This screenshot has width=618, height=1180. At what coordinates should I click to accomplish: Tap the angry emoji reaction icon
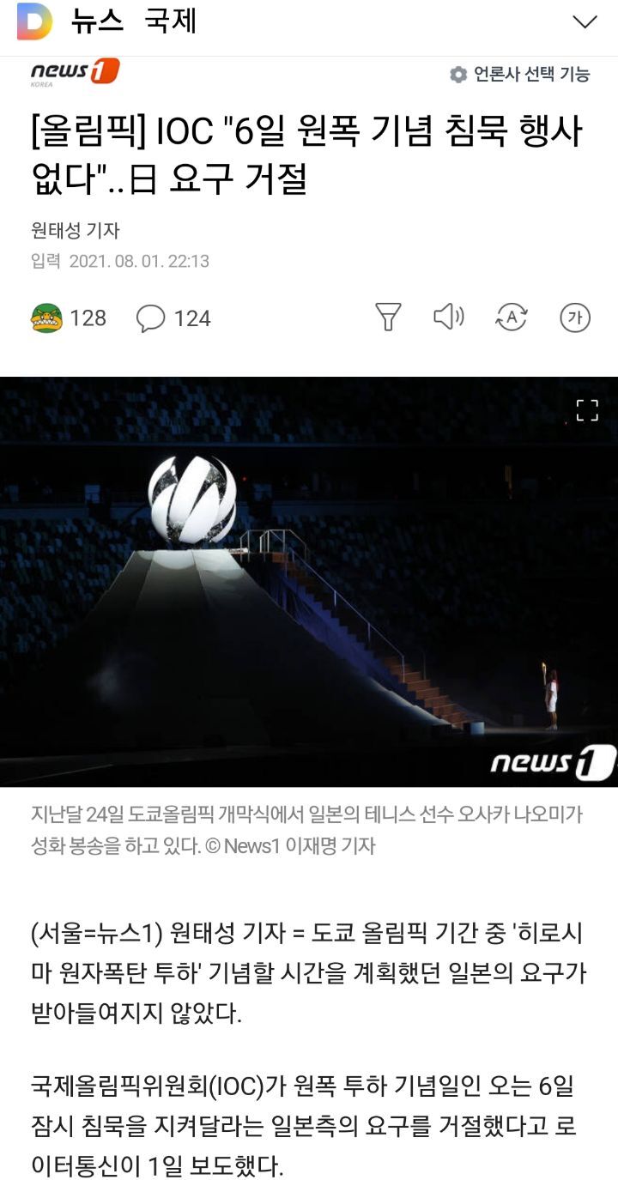[46, 318]
